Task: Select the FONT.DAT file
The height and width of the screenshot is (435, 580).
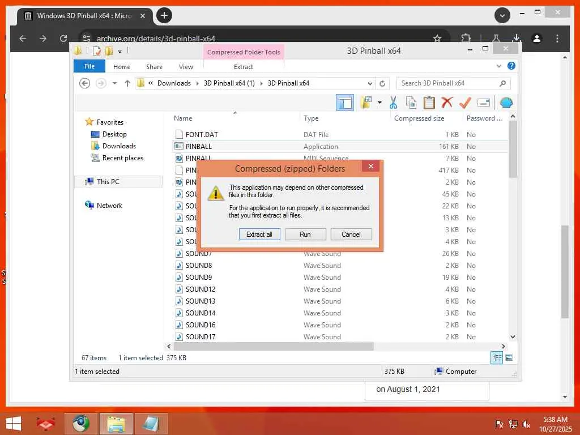Action: (202, 135)
